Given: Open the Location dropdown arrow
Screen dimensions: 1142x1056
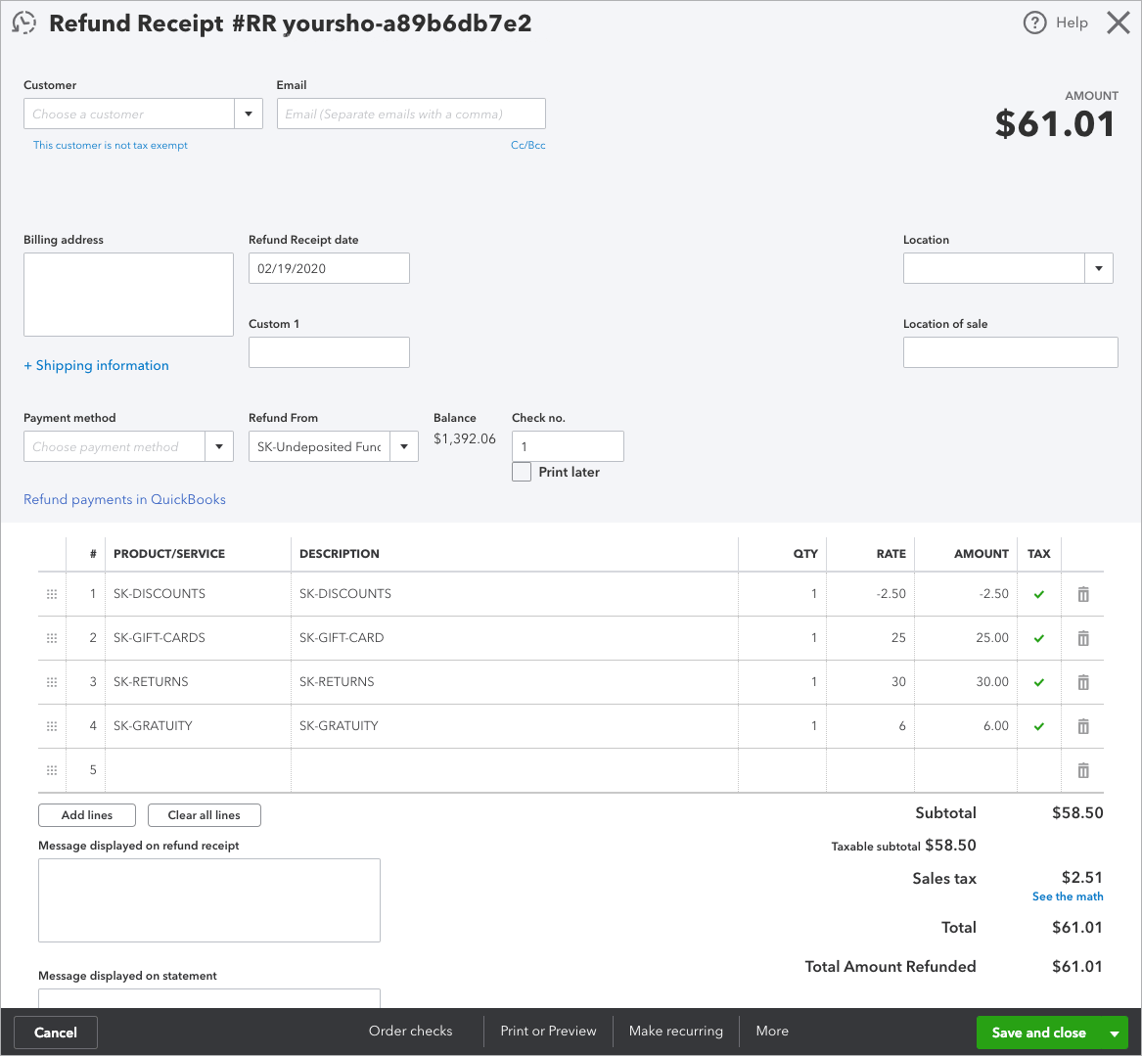Looking at the screenshot, I should point(1098,268).
